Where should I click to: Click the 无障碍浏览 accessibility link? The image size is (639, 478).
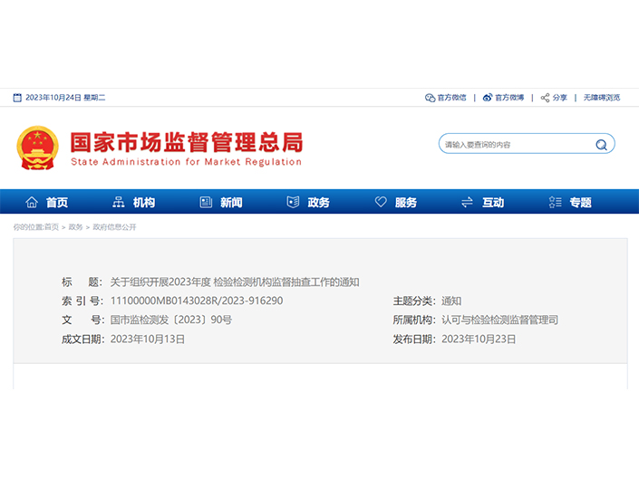(x=602, y=98)
